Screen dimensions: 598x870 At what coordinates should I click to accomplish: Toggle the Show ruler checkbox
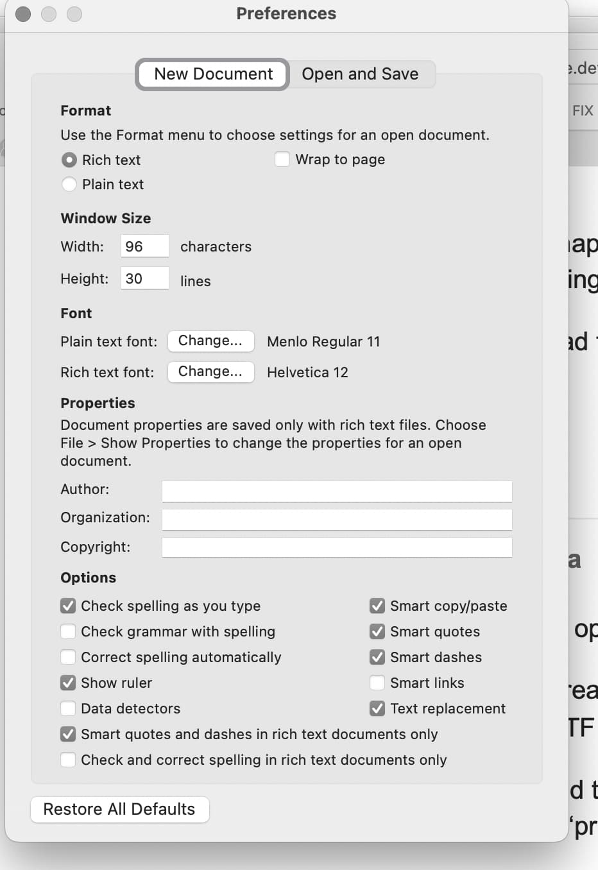[68, 683]
